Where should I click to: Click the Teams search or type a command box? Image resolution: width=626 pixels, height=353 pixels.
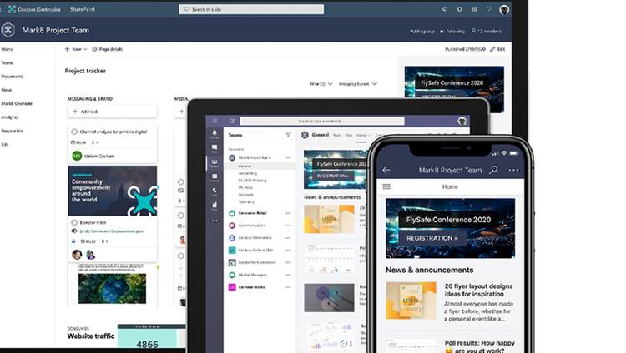(x=322, y=121)
